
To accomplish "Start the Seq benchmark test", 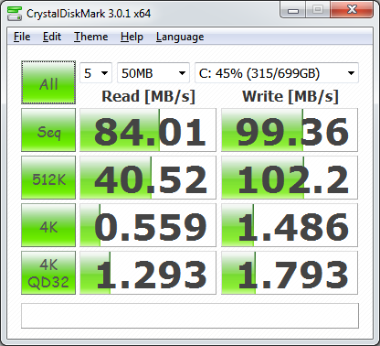I will 48,130.
